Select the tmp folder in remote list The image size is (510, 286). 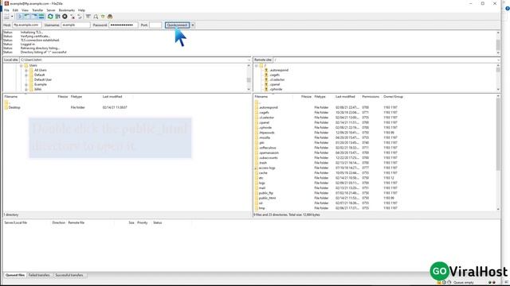click(261, 208)
